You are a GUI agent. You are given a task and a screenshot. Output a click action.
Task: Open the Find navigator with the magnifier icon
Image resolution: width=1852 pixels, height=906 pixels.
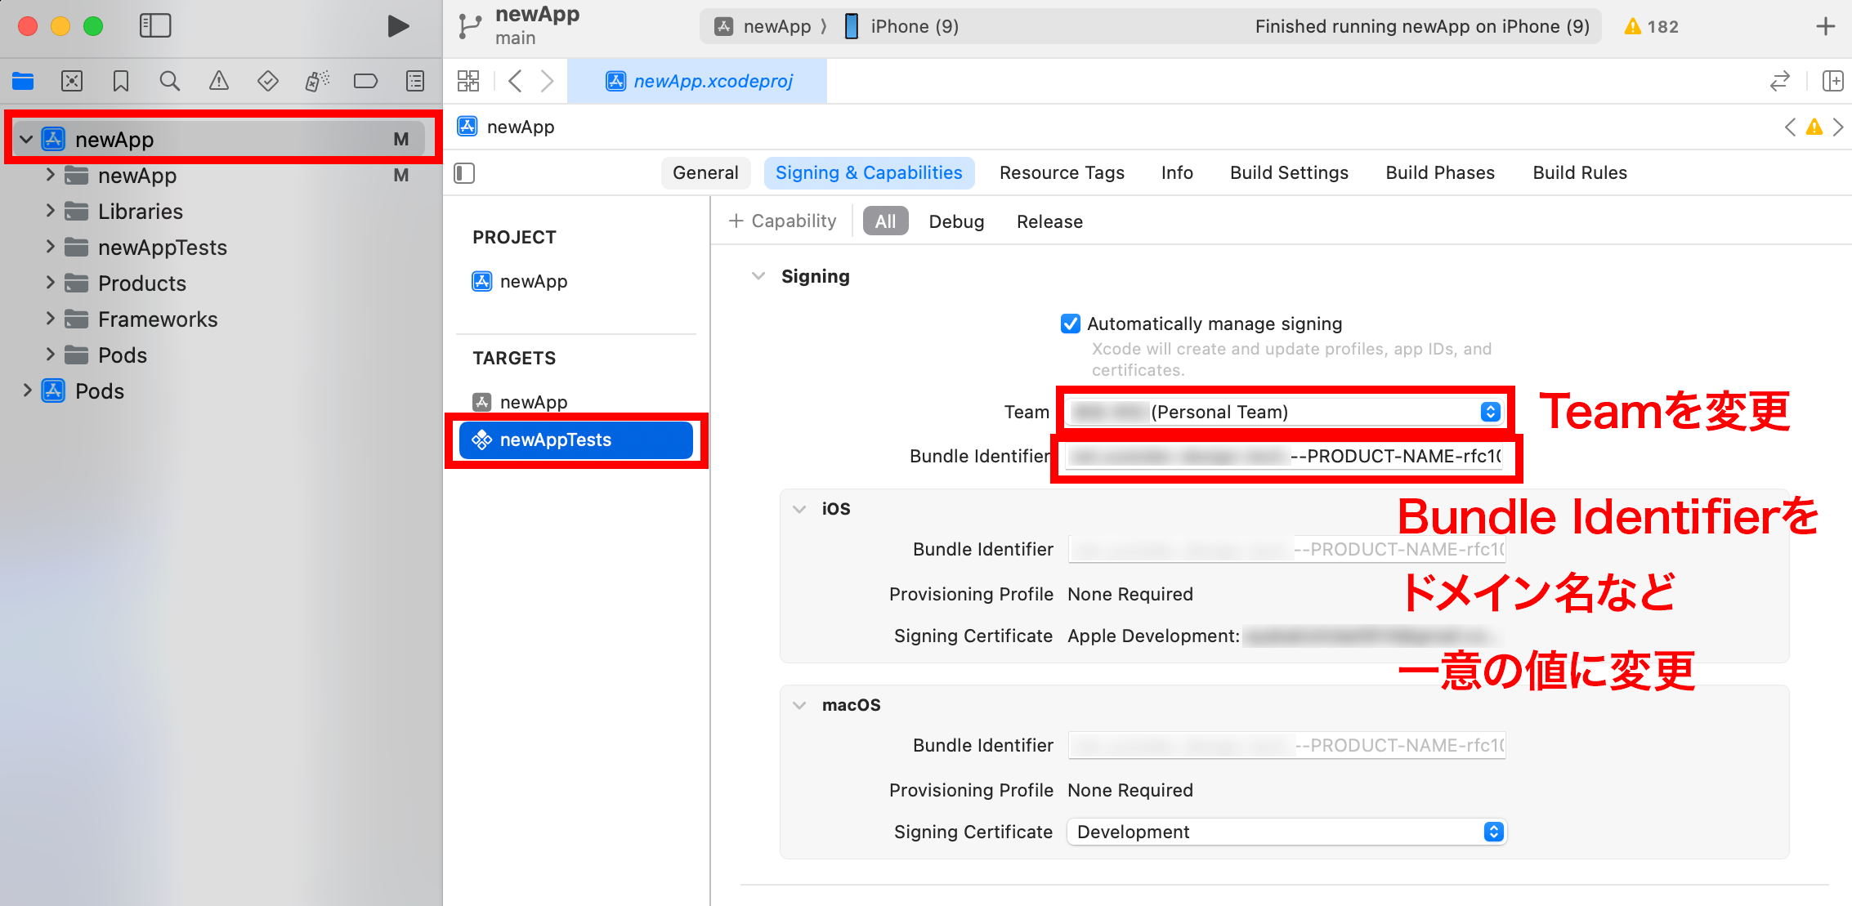click(169, 81)
